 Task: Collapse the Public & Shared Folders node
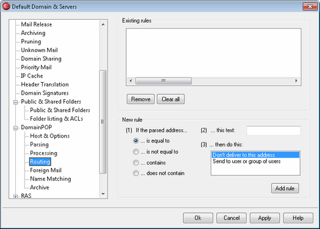pos(15,102)
